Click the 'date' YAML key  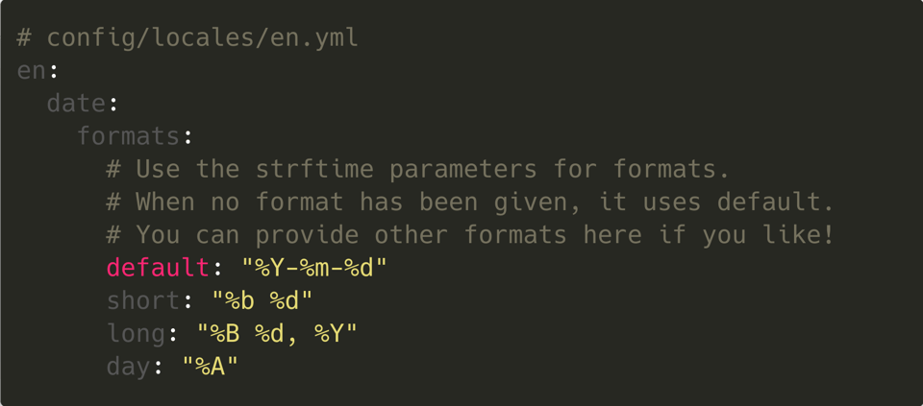(76, 104)
